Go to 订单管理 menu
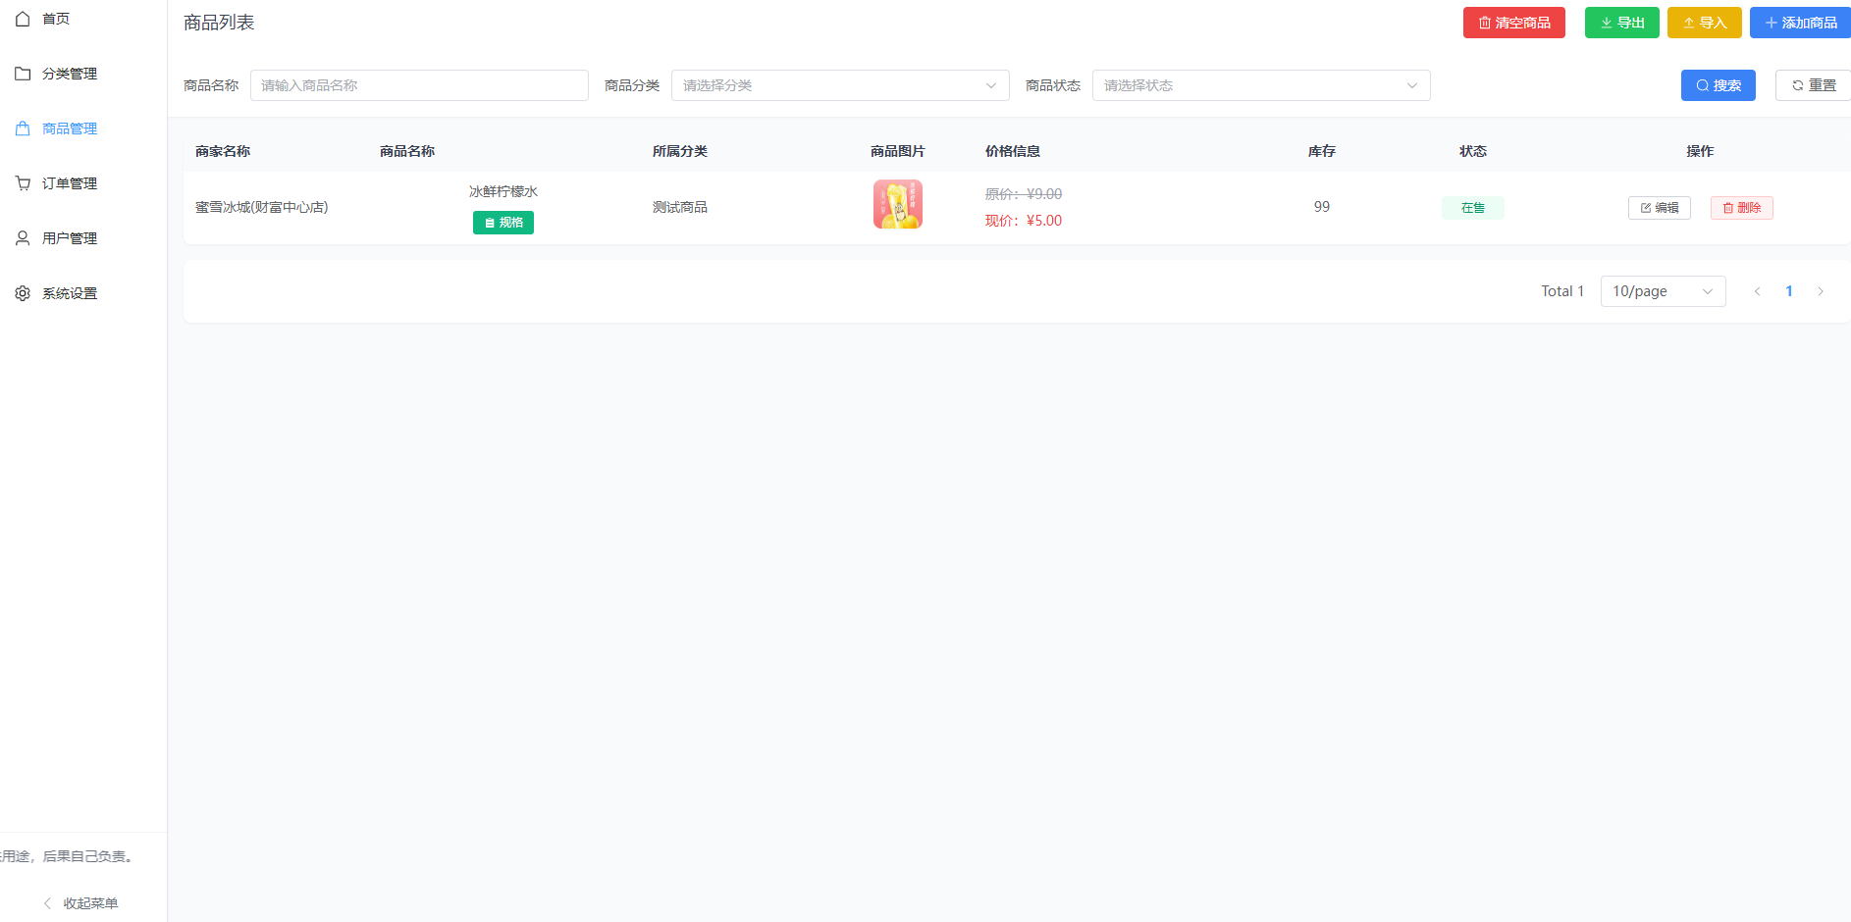Screen dimensions: 1851x922 83,183
